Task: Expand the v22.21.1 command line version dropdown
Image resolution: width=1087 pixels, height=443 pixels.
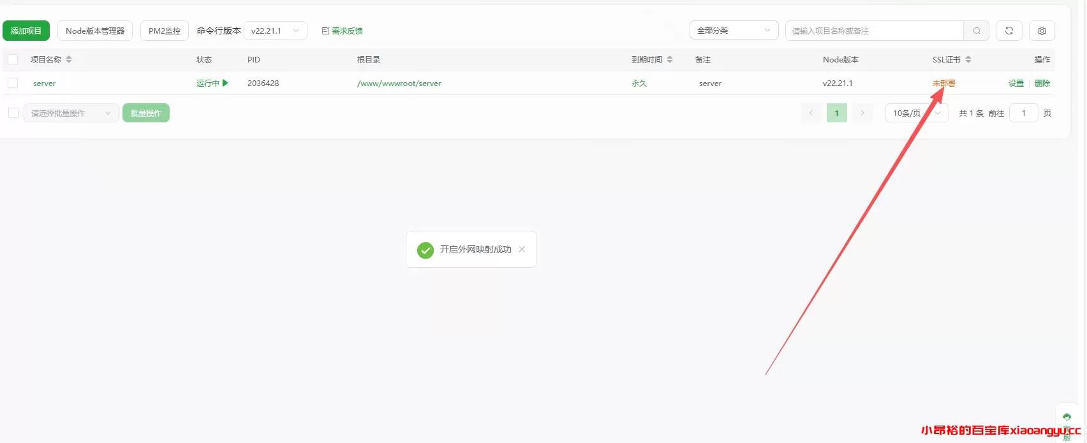Action: 276,31
